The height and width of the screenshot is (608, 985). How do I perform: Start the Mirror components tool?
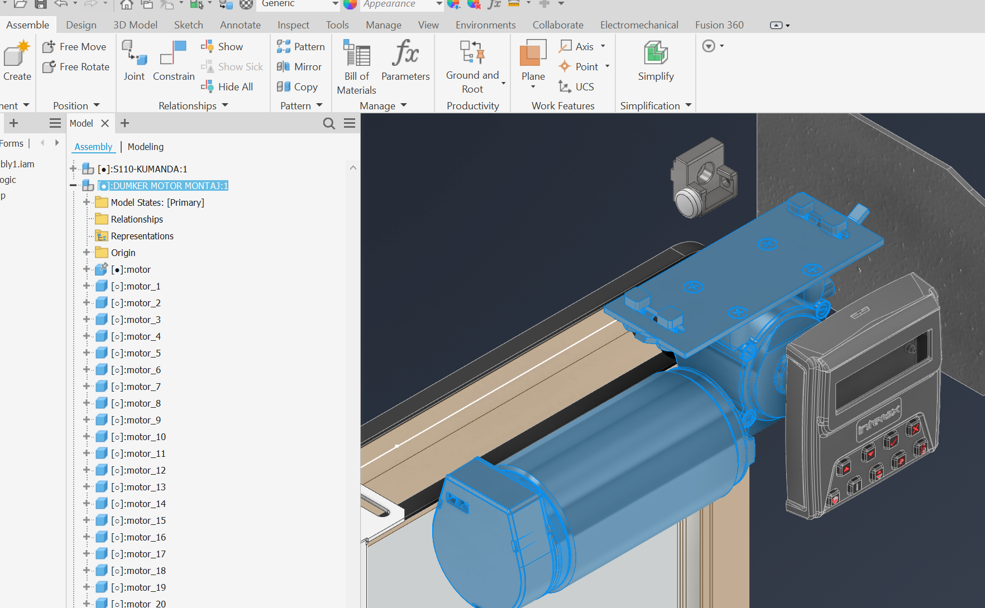pos(300,66)
